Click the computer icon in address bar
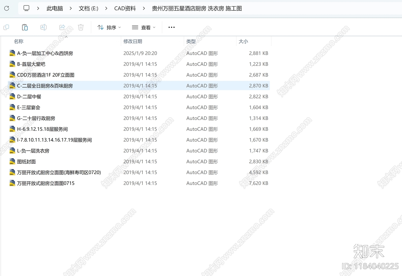The image size is (402, 276). [26, 8]
